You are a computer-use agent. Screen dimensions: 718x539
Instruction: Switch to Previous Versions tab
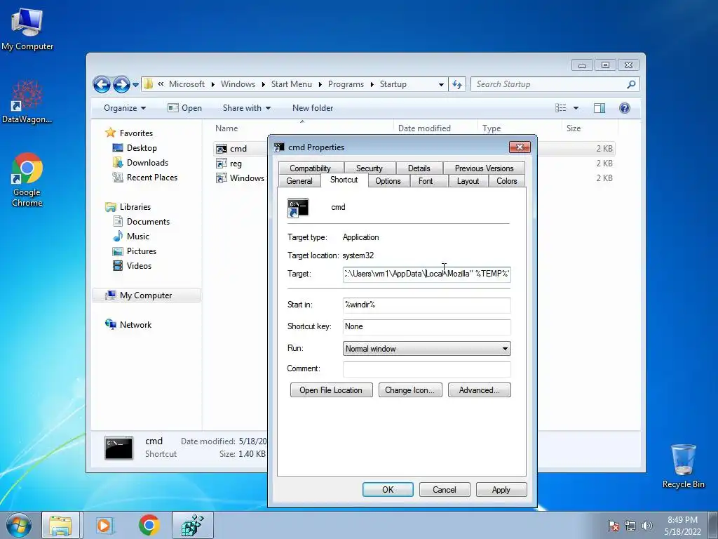pos(484,168)
